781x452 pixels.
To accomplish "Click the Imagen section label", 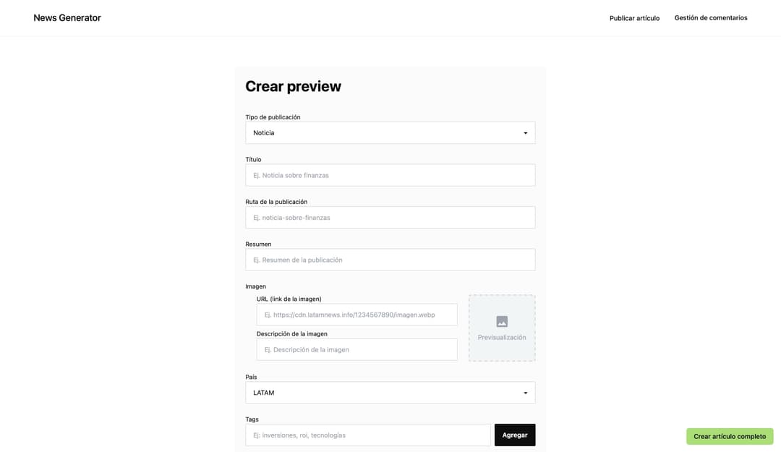I will (x=255, y=286).
